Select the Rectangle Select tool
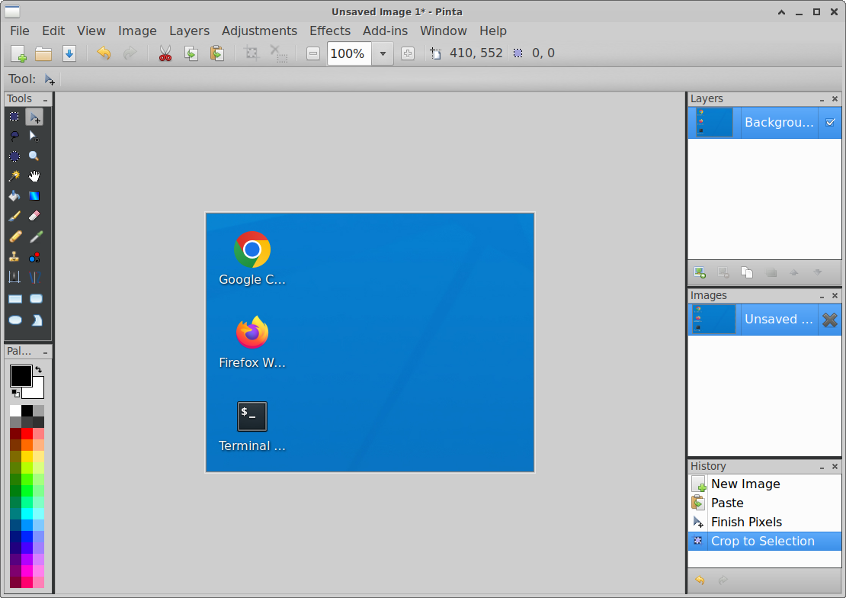The width and height of the screenshot is (846, 598). coord(14,117)
